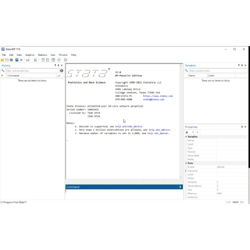Click the Log notebook icon

tap(17, 60)
